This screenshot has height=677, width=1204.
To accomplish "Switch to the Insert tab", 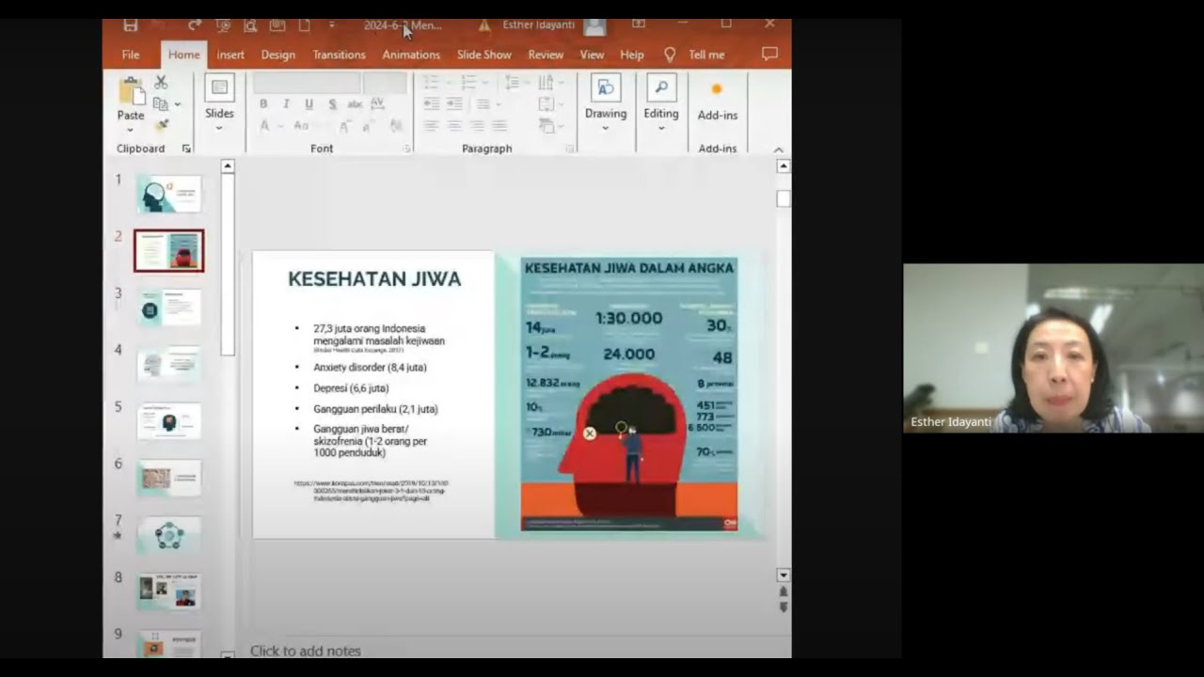I will click(x=230, y=55).
